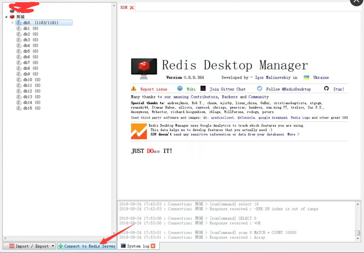The image size is (364, 253).
Task: Click the db0 database icon
Action: (x=19, y=23)
